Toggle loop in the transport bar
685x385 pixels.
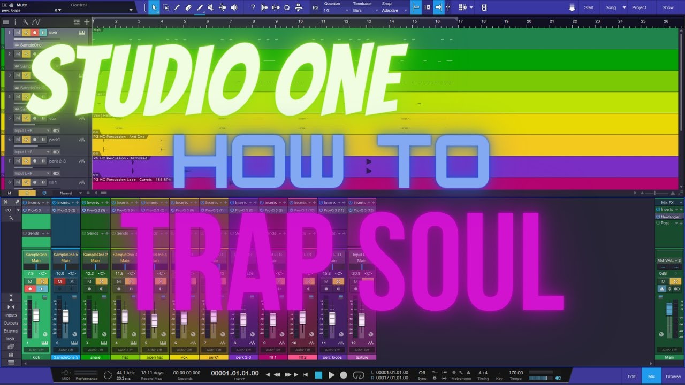tap(360, 375)
